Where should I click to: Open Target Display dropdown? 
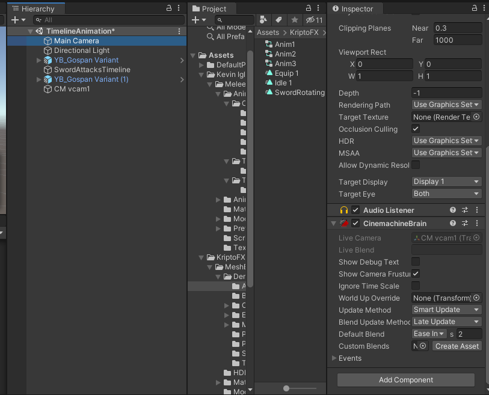click(446, 182)
